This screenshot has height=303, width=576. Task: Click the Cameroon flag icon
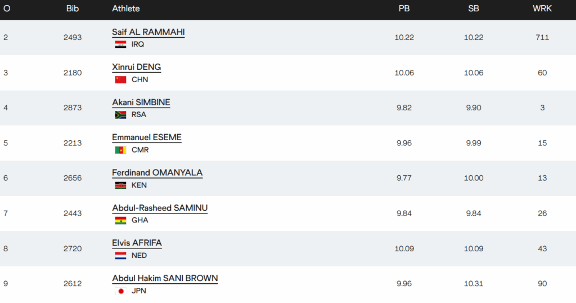(x=120, y=150)
